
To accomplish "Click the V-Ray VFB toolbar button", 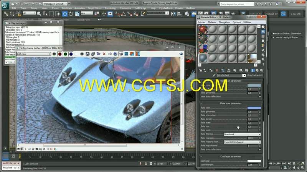I will click(x=295, y=14).
